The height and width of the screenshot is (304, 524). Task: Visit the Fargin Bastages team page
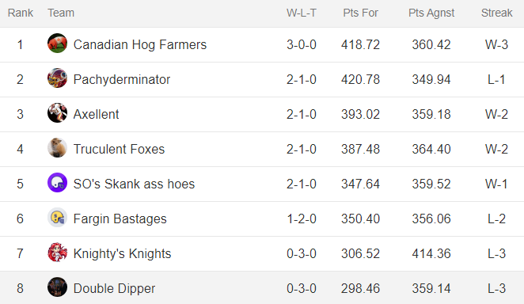coord(120,218)
